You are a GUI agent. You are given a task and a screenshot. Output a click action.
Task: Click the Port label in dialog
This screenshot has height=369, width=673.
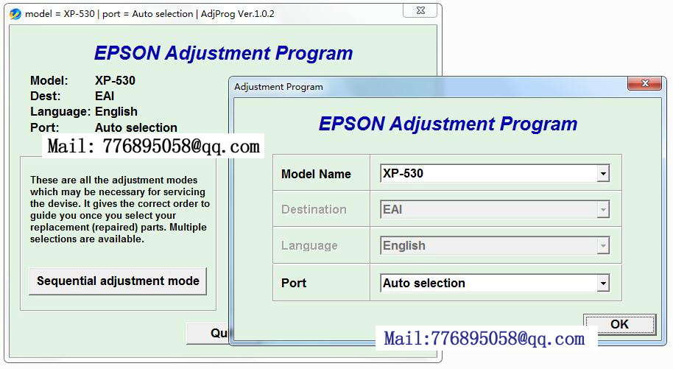click(294, 283)
